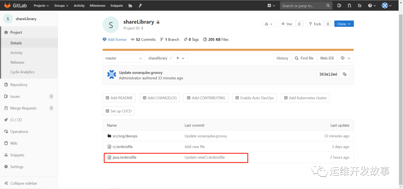This screenshot has height=189, width=403.
Task: Open Milestones in top navigation
Action: 97,5
